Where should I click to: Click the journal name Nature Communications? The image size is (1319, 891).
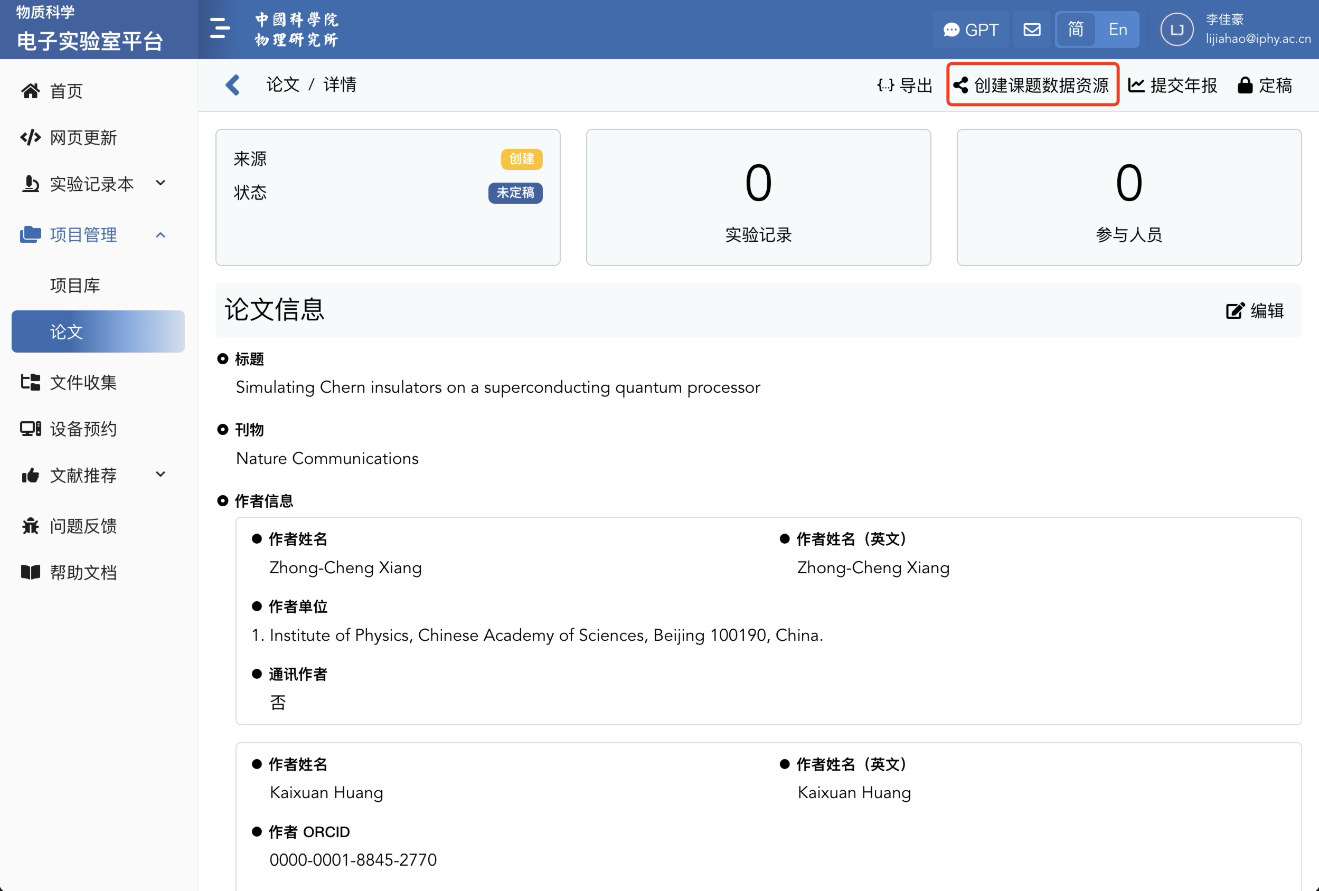tap(327, 458)
